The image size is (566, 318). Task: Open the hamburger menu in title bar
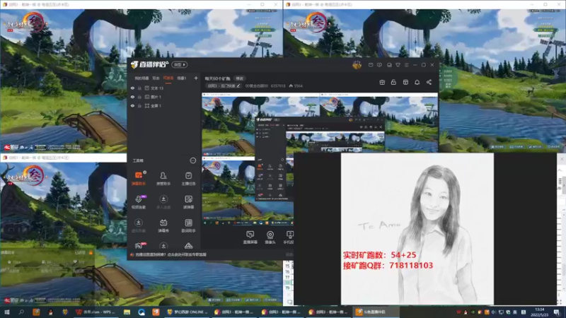pos(406,65)
